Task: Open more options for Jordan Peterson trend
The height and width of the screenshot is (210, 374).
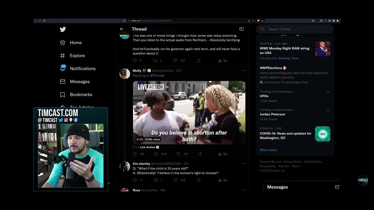Action: pos(328,111)
